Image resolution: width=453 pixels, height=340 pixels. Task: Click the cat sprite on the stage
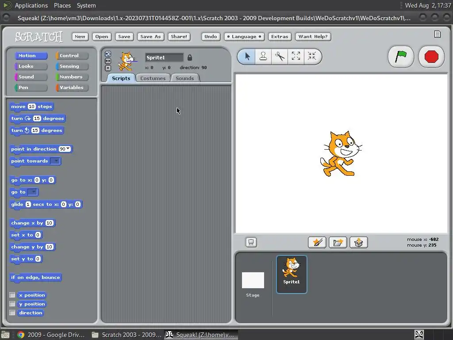(x=341, y=154)
